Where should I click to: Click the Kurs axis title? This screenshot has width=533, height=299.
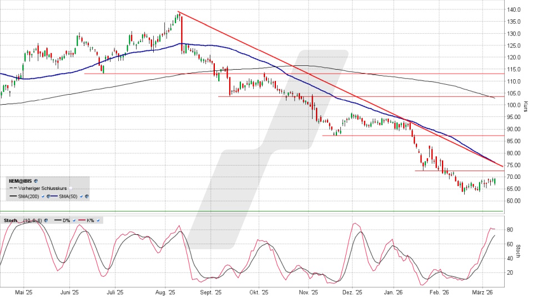point(525,106)
